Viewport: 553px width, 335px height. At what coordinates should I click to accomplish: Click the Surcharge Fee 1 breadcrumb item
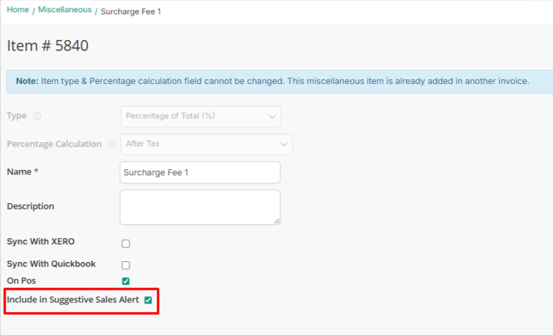point(131,12)
